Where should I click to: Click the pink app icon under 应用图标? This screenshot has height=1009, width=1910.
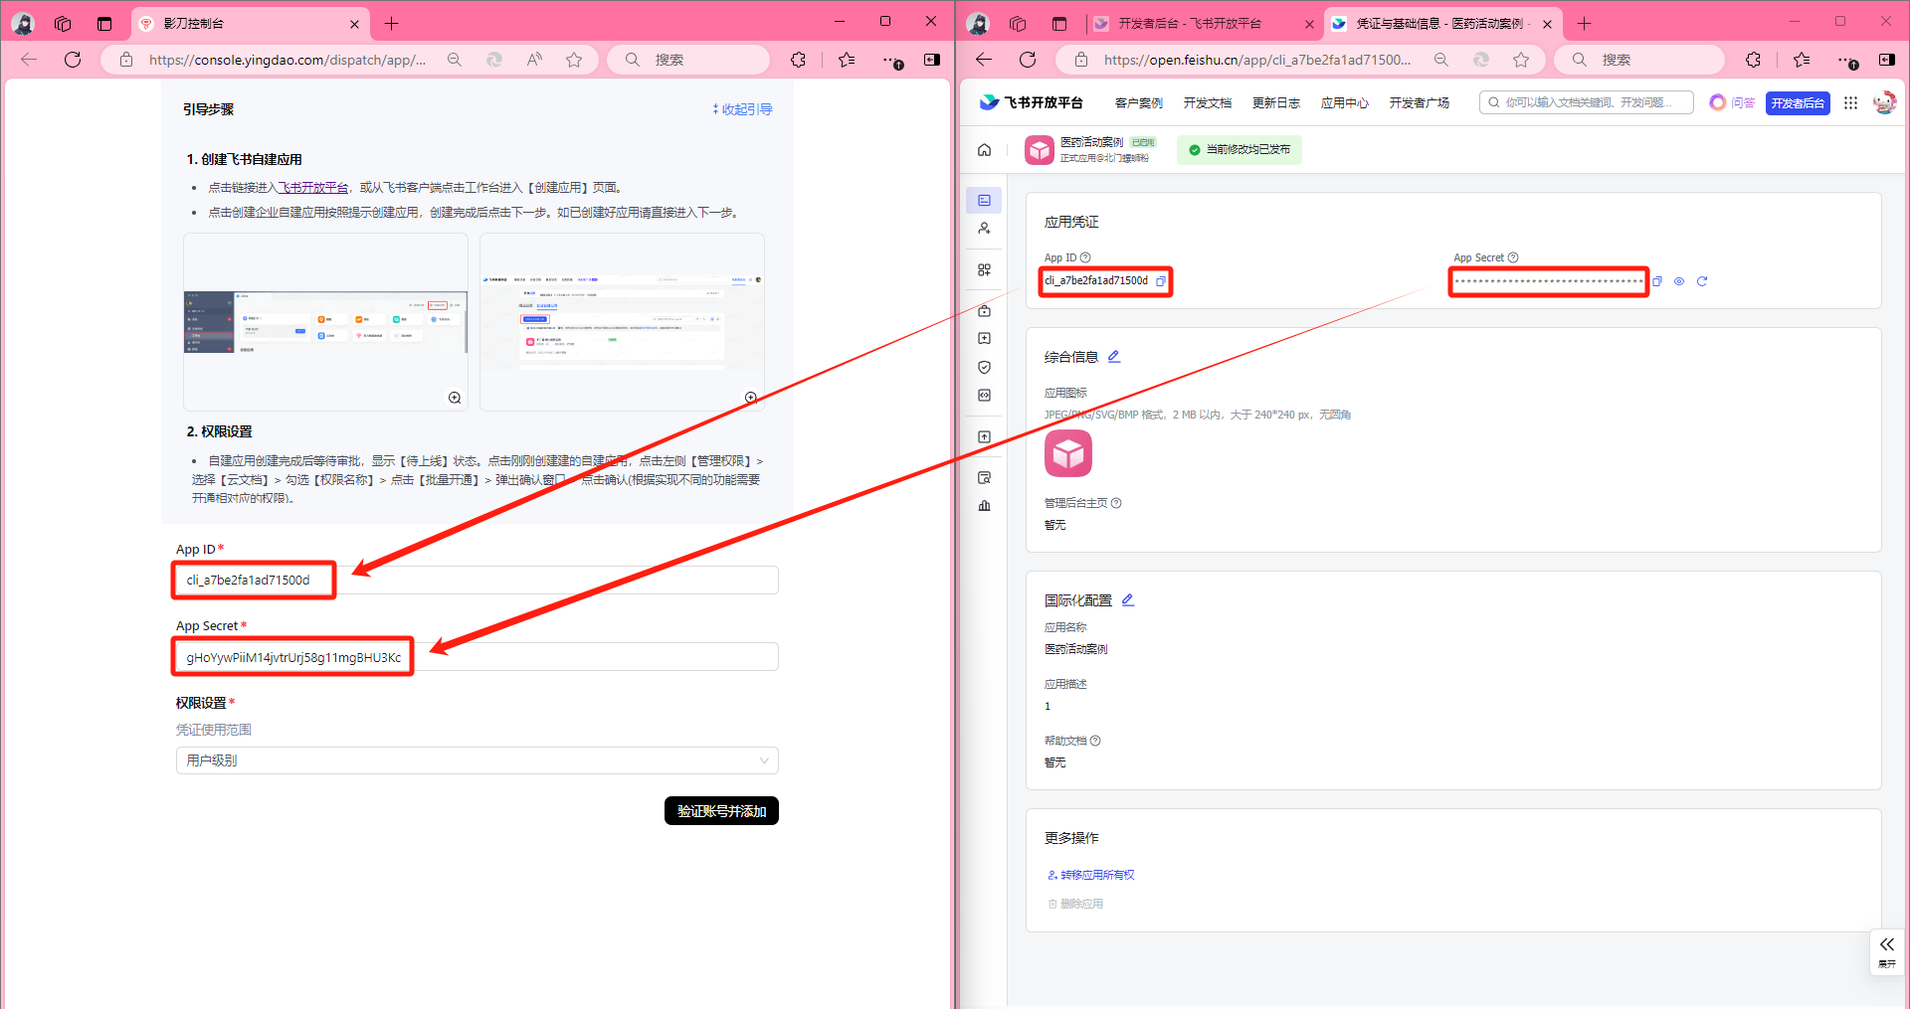point(1068,453)
